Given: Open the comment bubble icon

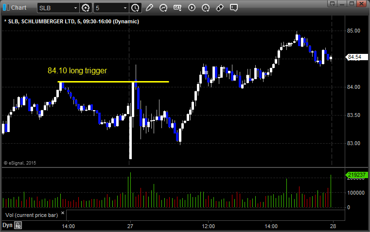Looking at the screenshot, I should click(233, 8).
